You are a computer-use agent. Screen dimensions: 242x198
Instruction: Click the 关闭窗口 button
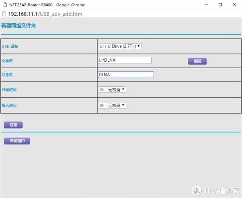(17, 141)
